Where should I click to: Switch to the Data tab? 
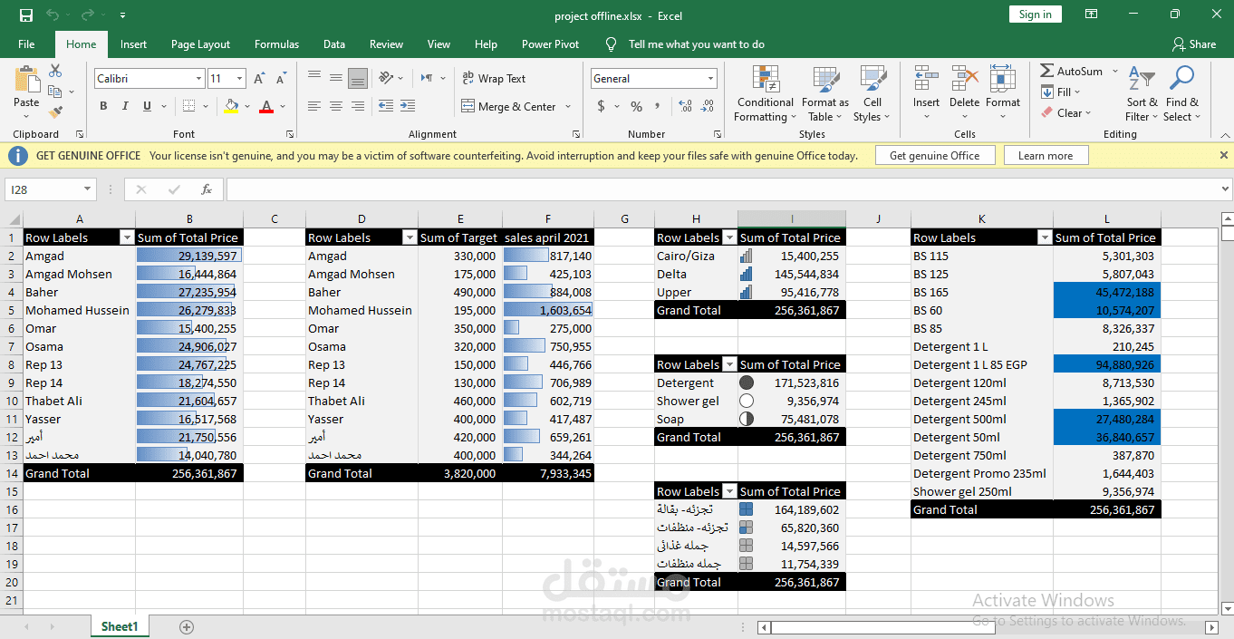tap(334, 44)
